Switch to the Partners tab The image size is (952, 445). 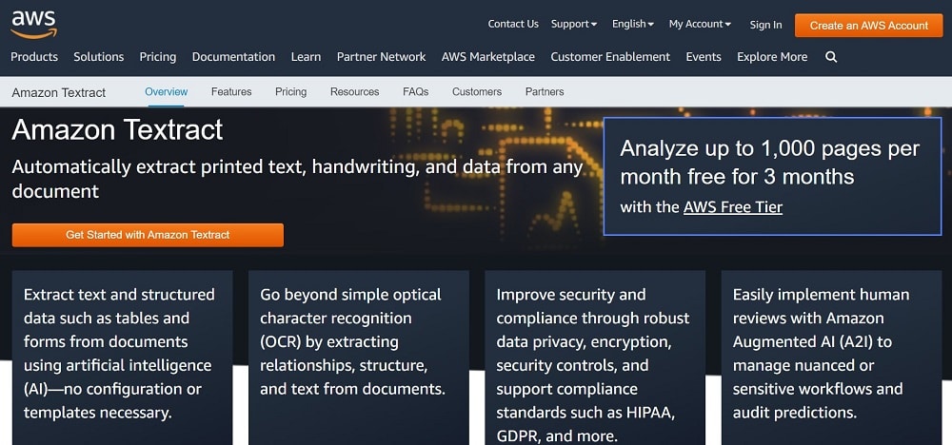(x=545, y=92)
